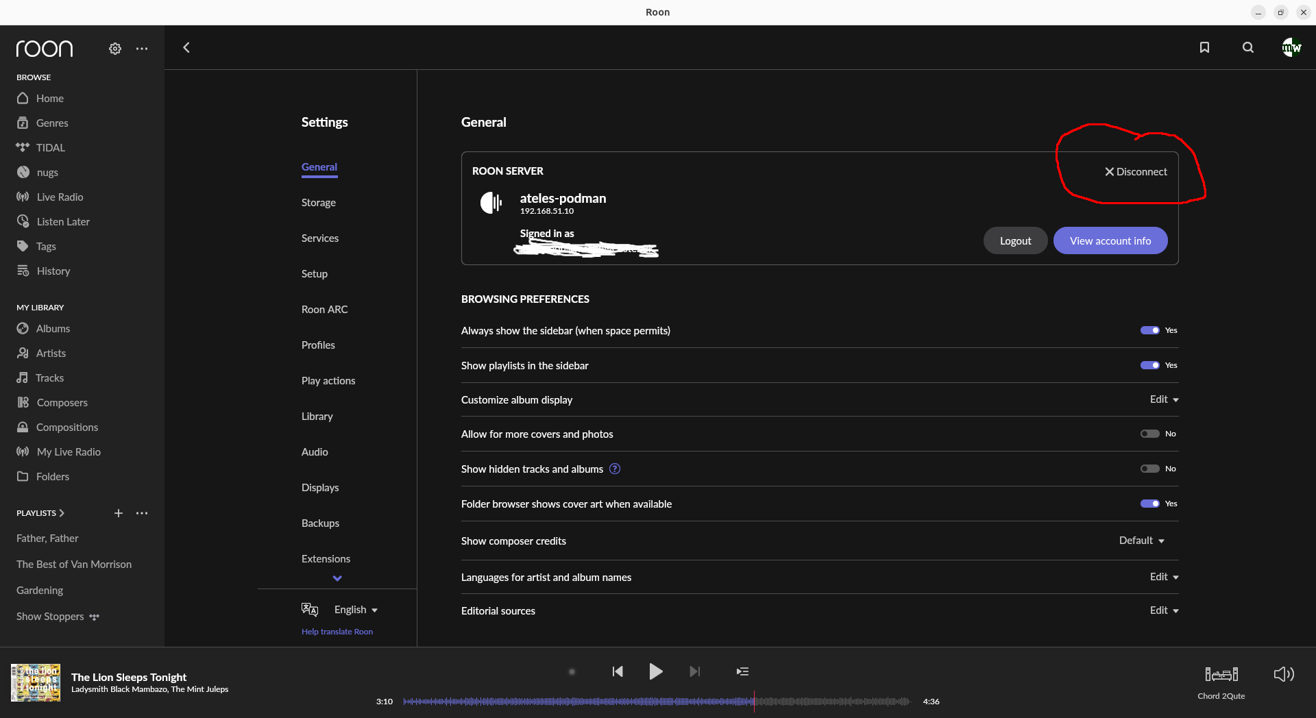Image resolution: width=1316 pixels, height=718 pixels.
Task: Open the Backups settings tab
Action: 320,523
